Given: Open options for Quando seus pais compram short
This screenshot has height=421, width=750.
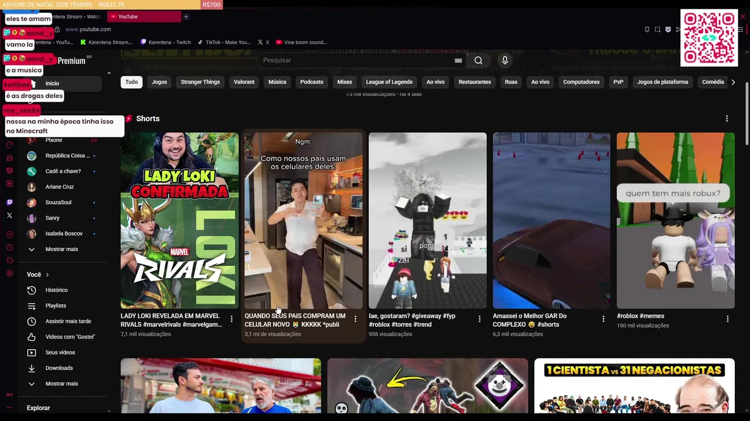Looking at the screenshot, I should coord(355,319).
